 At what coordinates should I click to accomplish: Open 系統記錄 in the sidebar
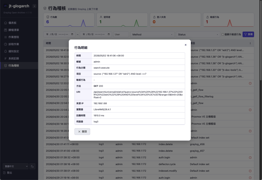[19, 58]
